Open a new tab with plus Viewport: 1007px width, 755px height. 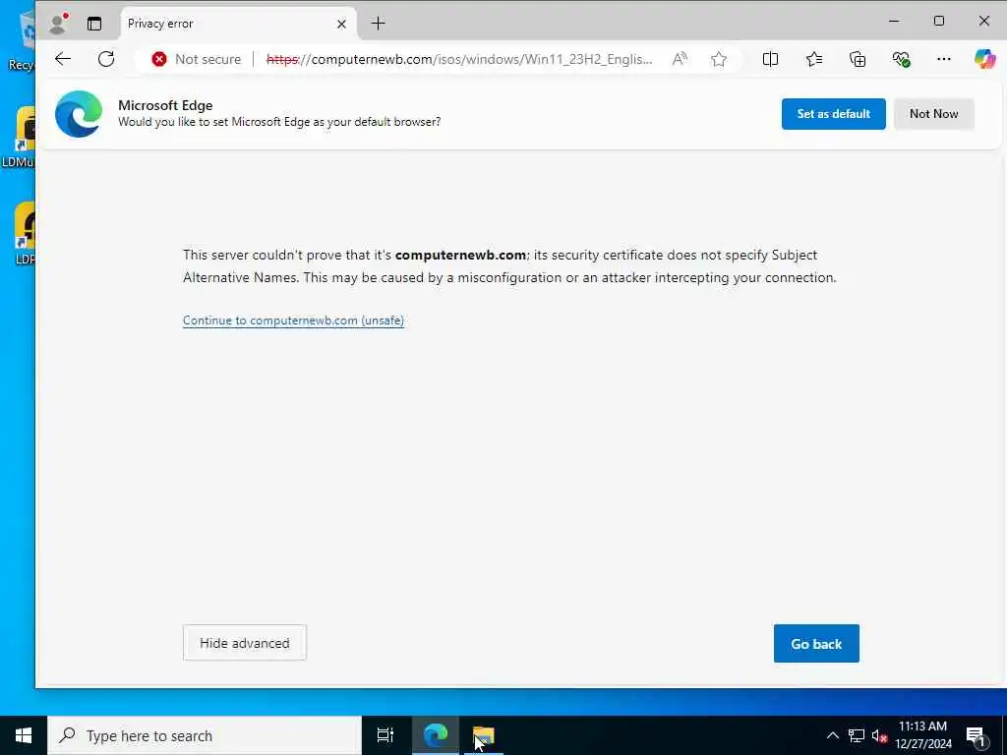pos(379,24)
